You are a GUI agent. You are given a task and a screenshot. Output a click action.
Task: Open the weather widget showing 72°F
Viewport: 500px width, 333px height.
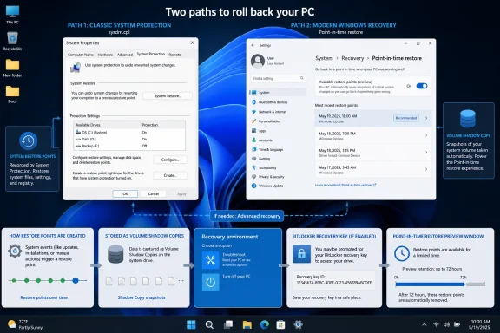[25, 324]
